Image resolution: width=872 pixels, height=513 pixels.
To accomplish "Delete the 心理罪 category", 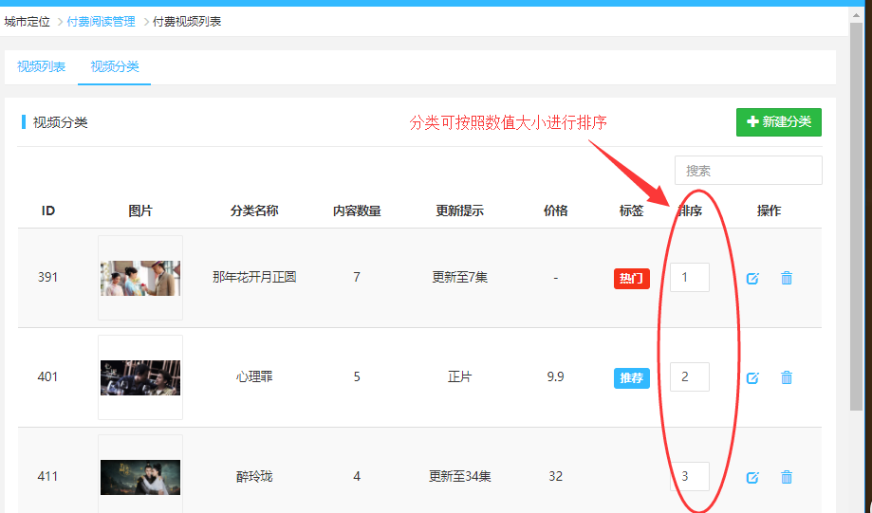I will (787, 377).
